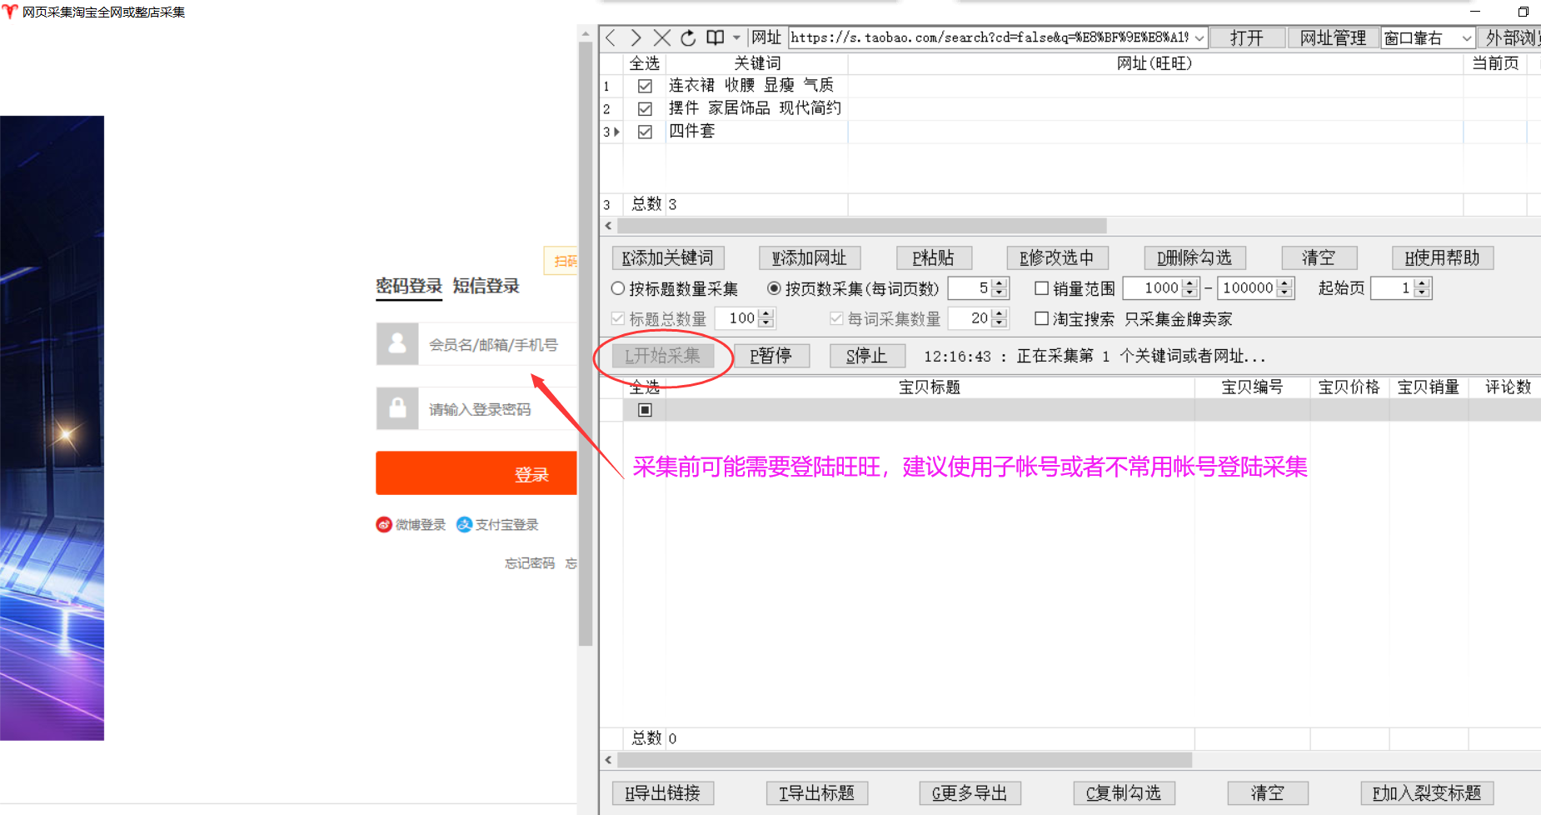Click the Weibo login icon

[x=384, y=524]
